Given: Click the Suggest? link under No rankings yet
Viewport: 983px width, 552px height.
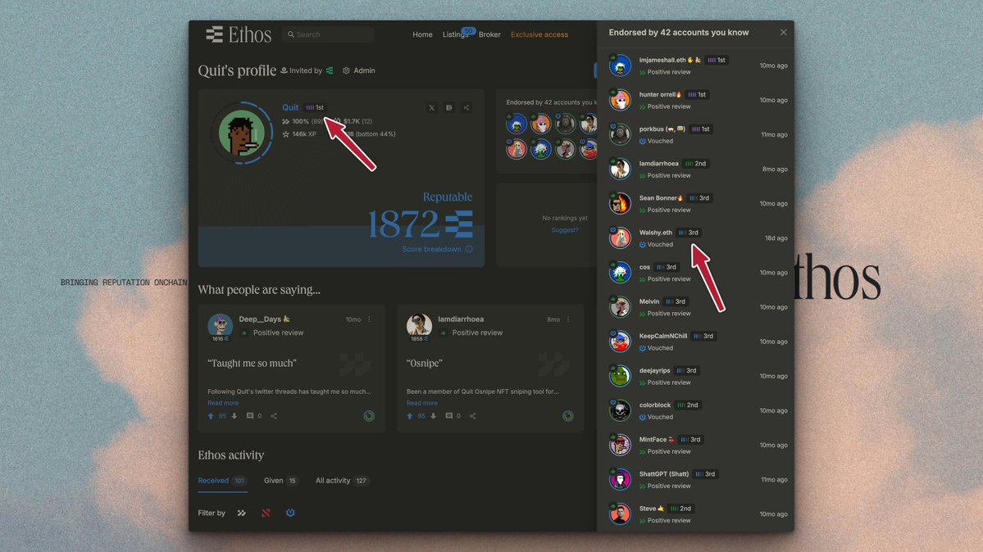Looking at the screenshot, I should tap(565, 230).
